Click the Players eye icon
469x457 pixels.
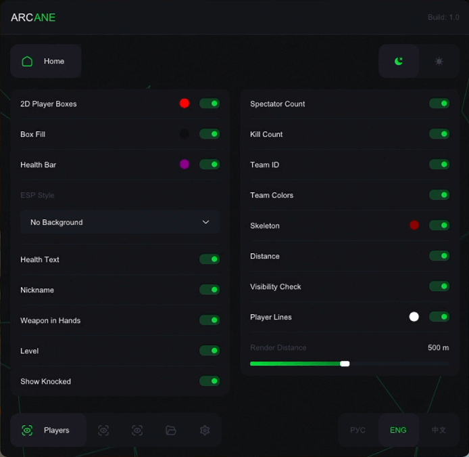(x=27, y=431)
